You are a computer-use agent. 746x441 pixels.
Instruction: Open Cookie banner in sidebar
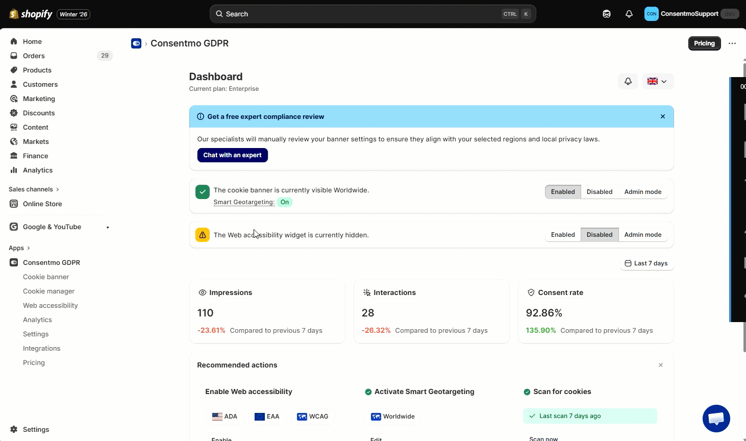point(46,277)
